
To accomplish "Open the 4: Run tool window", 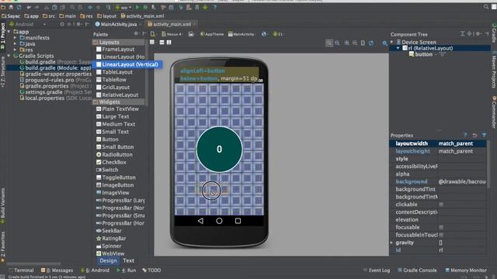I will 126,270.
